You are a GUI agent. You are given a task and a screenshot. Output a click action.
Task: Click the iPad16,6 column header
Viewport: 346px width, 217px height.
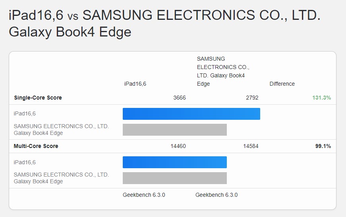click(135, 84)
